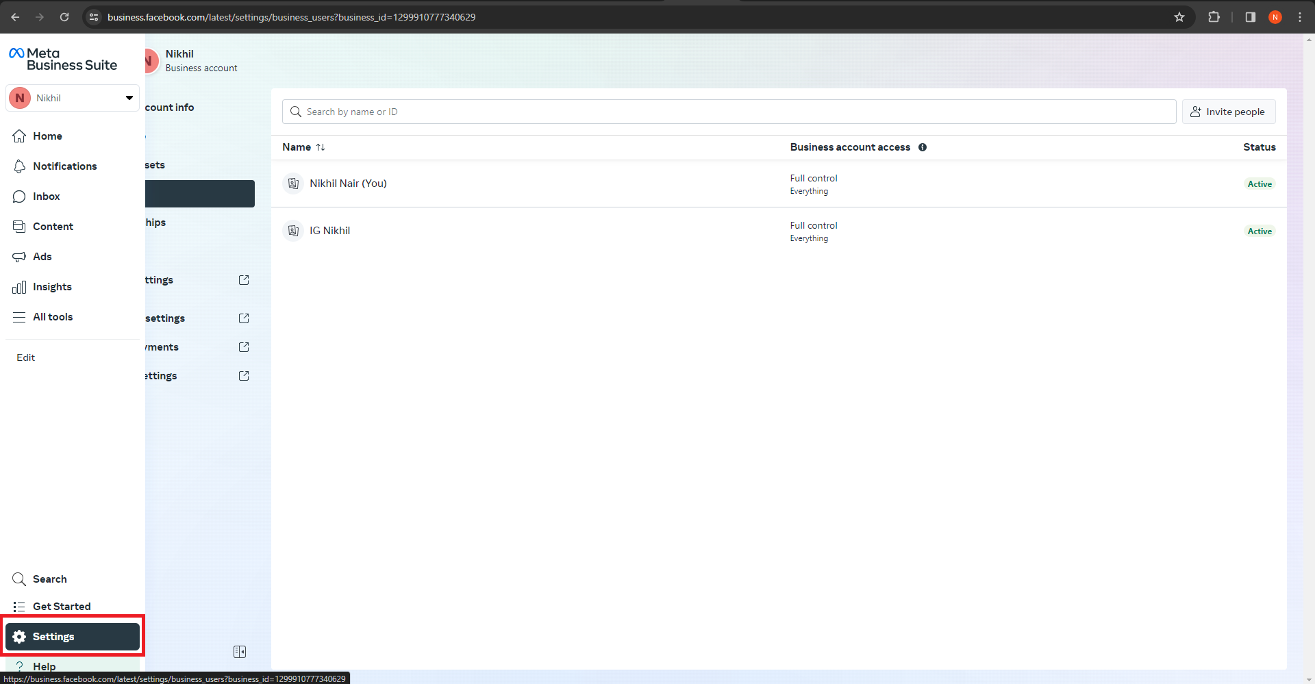Select the IG Nikhil user row

(x=779, y=231)
